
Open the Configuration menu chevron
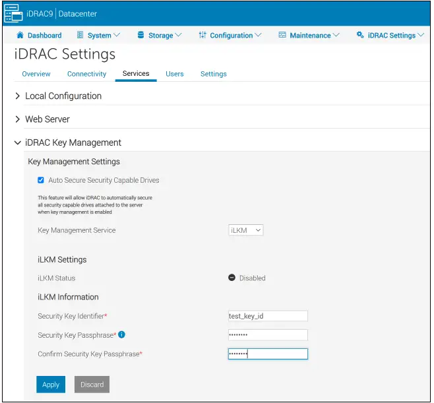258,35
